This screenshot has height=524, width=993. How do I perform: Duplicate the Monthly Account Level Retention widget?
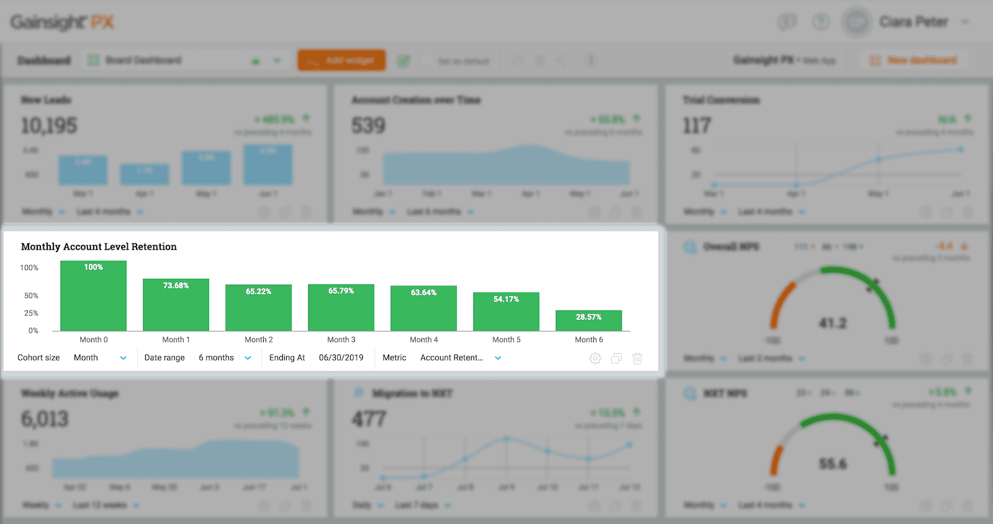pyautogui.click(x=616, y=358)
